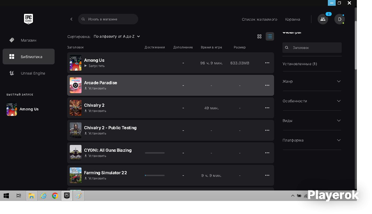
Task: Click Farming Simulator 22 thumbnail
Action: pos(75,175)
